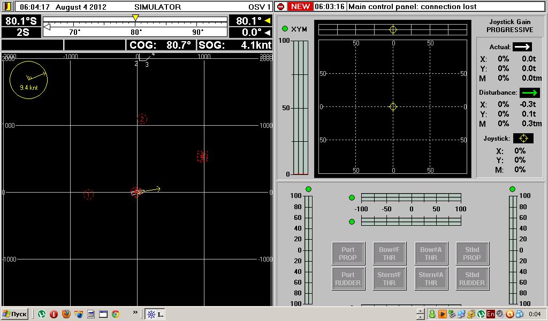Click the Actual force white arrow icon
The image size is (548, 321).
click(x=522, y=47)
